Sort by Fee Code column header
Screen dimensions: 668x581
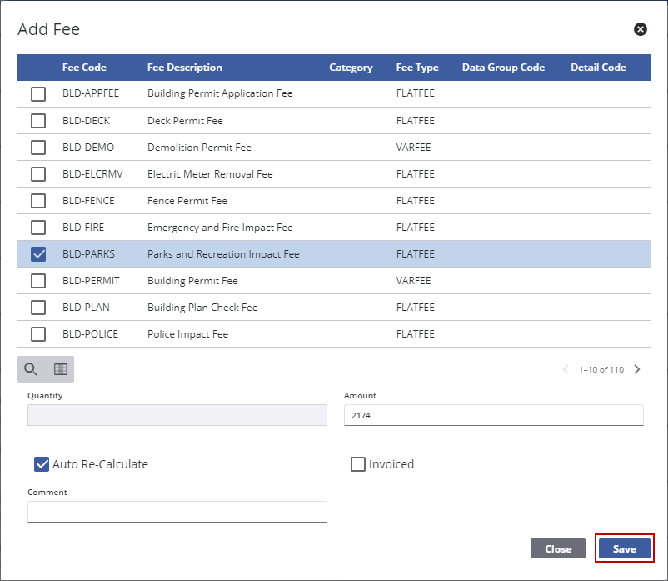click(x=84, y=68)
